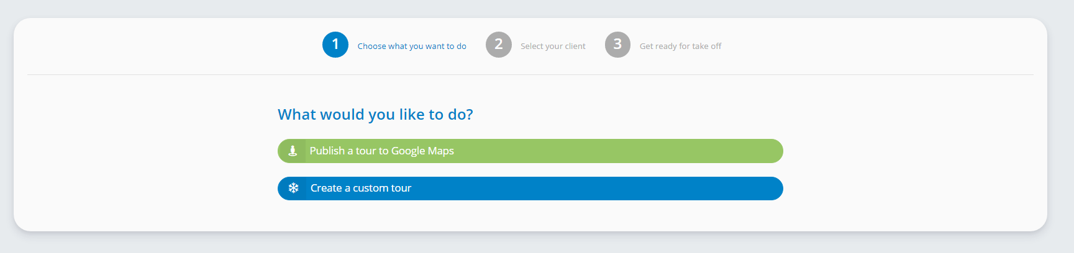Create a custom tour
Image resolution: width=1074 pixels, height=253 pixels.
[530, 189]
